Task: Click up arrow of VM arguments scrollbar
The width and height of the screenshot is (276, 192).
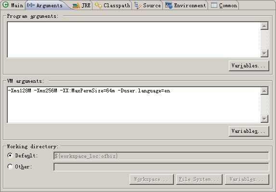Action: [x=264, y=91]
